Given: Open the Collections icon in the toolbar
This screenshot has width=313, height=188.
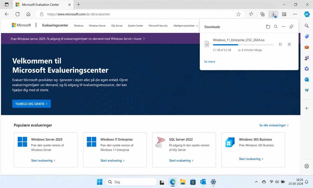Looking at the screenshot, I should [263, 14].
